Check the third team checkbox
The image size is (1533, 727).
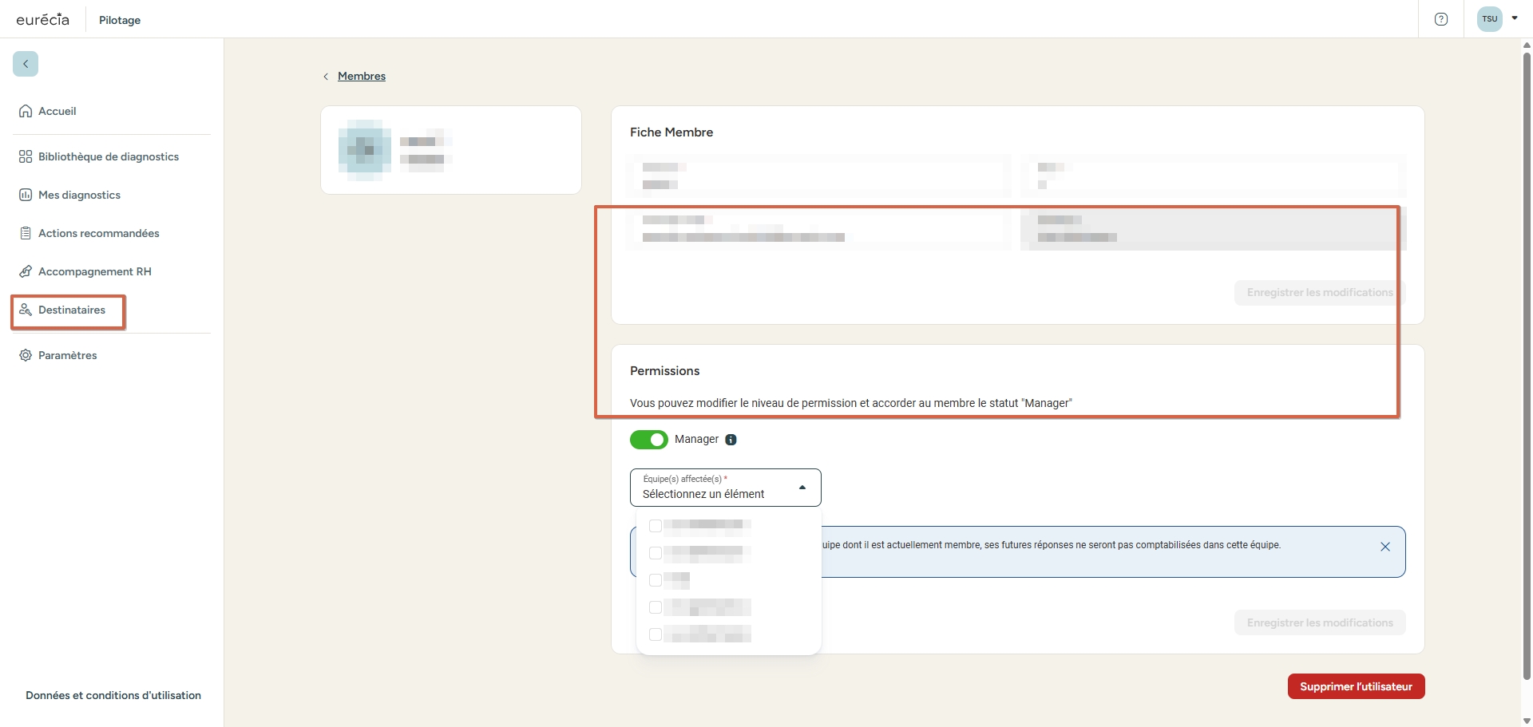[x=656, y=580]
